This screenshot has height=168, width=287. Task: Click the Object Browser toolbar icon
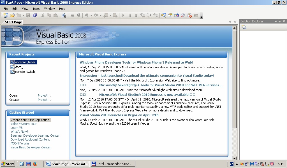(x=177, y=16)
